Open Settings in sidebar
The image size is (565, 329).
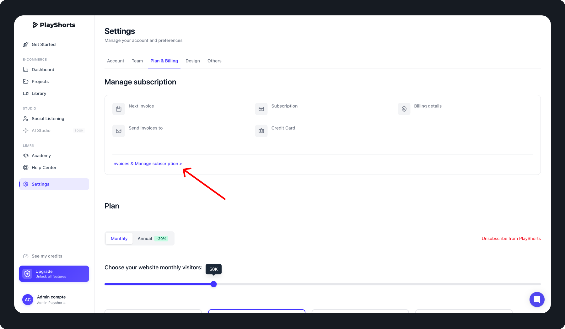coord(54,184)
